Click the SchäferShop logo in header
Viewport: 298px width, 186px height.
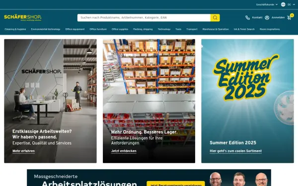coord(23,17)
